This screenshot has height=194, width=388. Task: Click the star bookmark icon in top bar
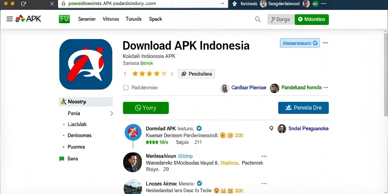point(235,4)
